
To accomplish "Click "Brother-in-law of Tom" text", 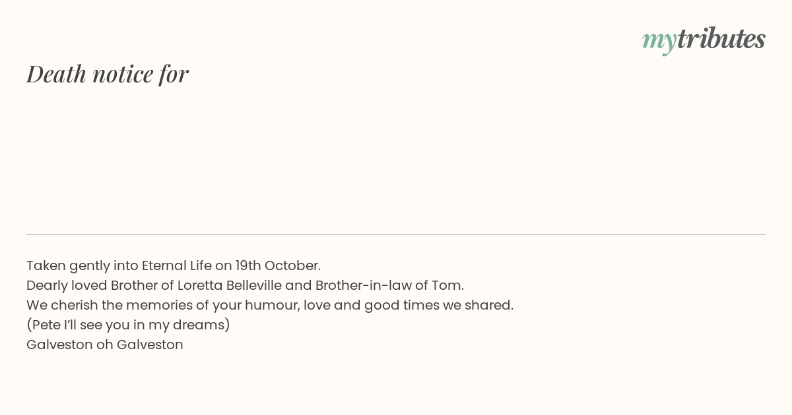I will point(389,285).
